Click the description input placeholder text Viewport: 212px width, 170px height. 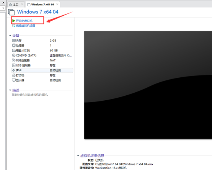(x=30, y=95)
